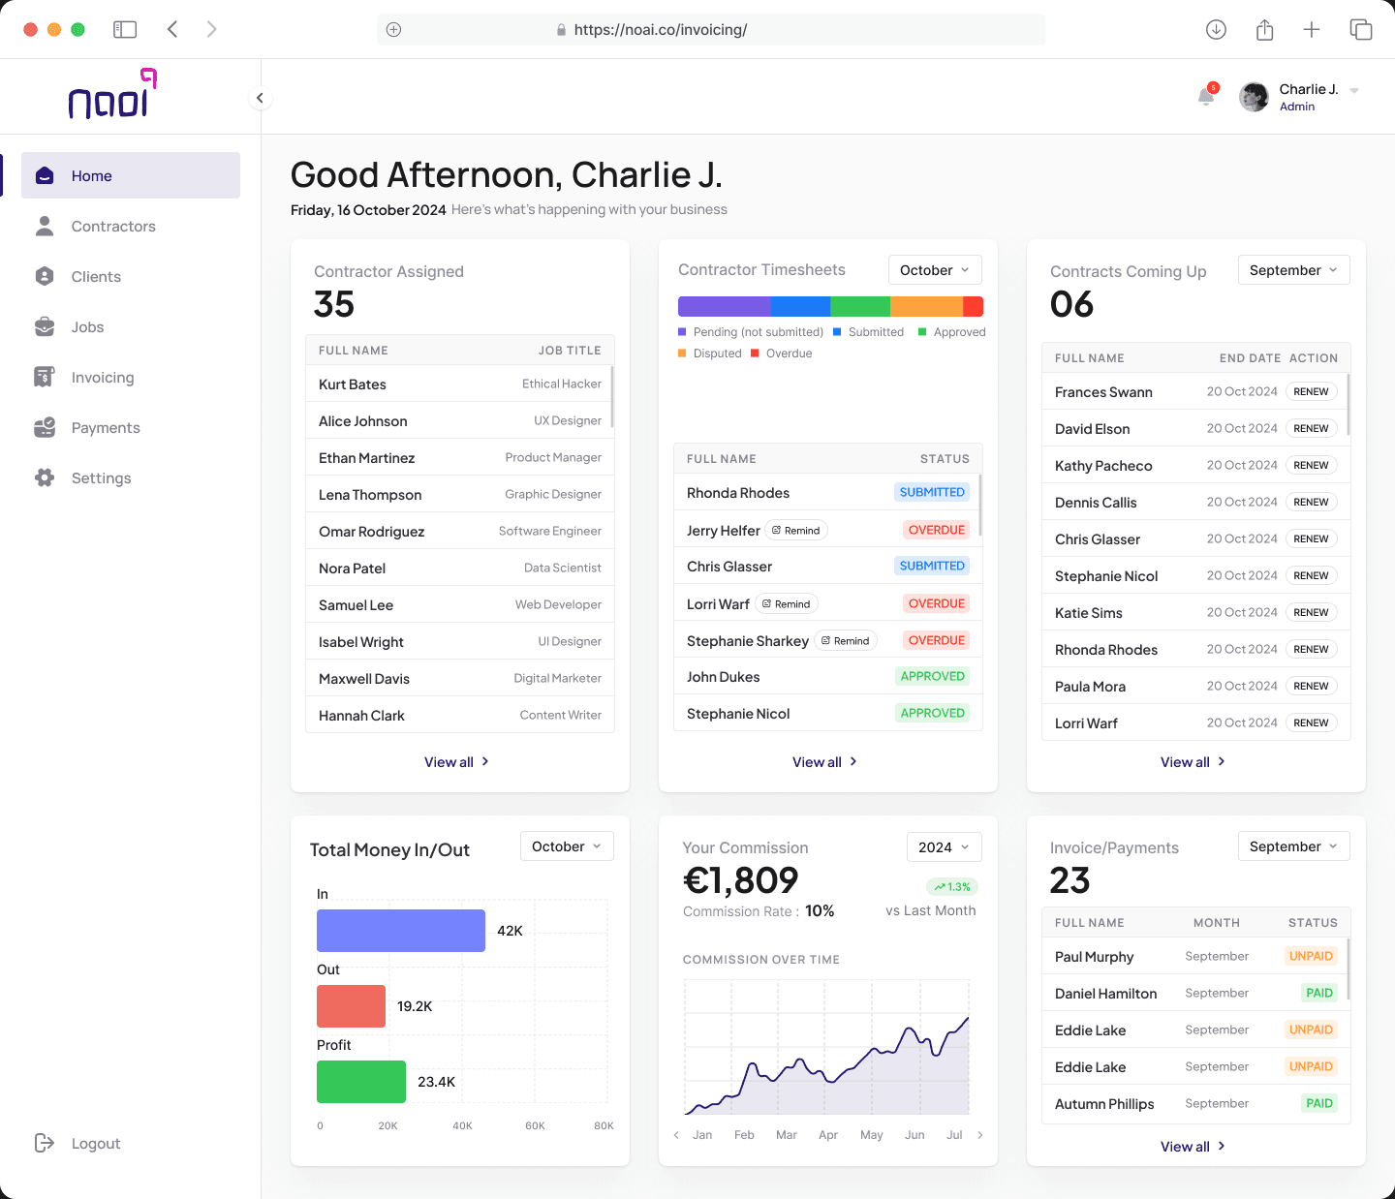Click the browser share icon

pos(1264,29)
